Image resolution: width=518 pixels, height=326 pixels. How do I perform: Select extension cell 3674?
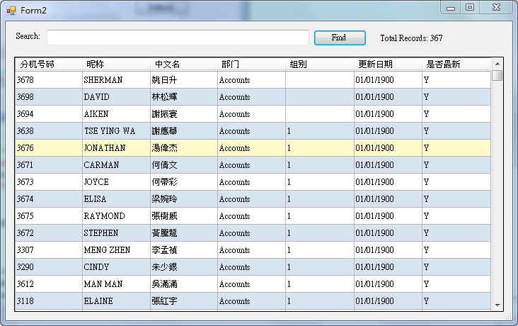[49, 199]
